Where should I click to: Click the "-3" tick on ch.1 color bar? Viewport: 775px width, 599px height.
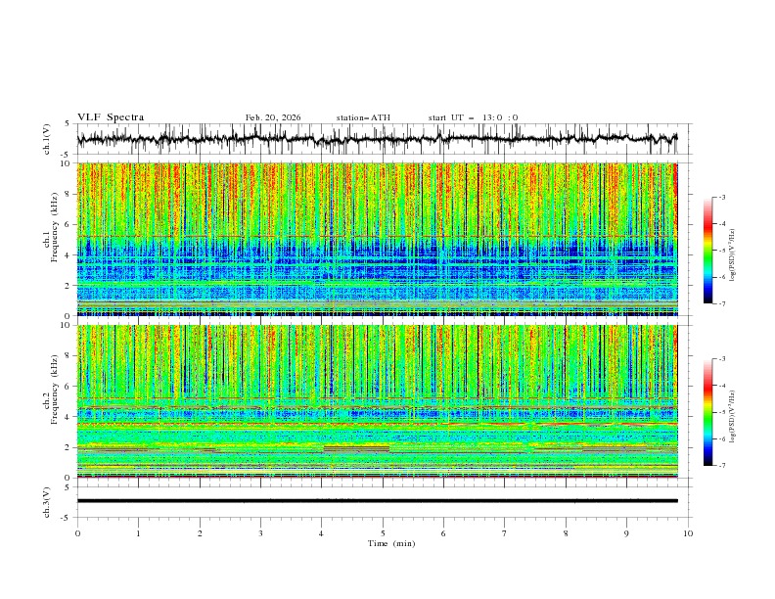[721, 197]
